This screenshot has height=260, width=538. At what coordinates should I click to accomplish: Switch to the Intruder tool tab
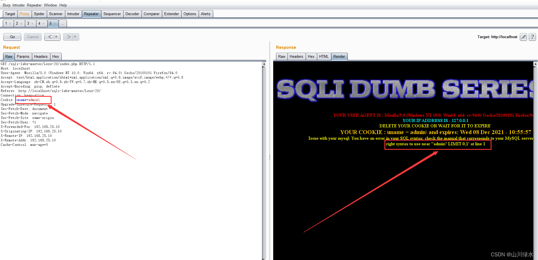(73, 14)
